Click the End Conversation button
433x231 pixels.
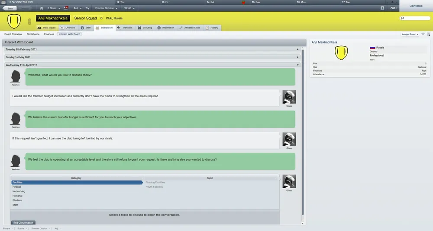coord(23,223)
